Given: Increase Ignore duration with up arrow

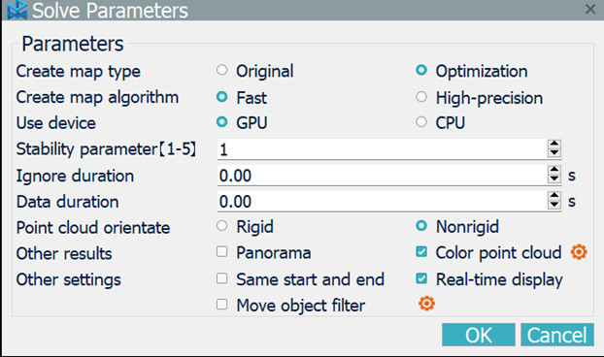Looking at the screenshot, I should [x=554, y=170].
